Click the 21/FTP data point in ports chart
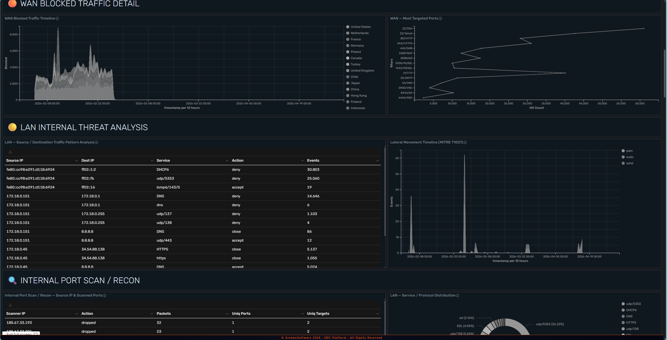The height and width of the screenshot is (340, 667). point(565,73)
